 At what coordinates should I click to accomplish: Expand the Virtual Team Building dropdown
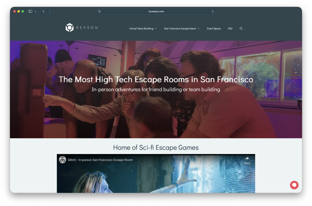click(143, 28)
